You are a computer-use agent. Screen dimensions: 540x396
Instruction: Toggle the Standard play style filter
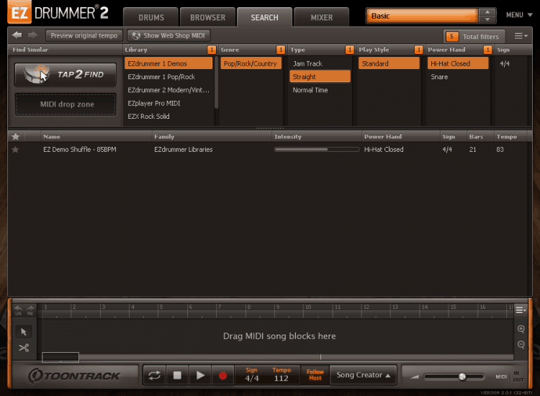[389, 63]
